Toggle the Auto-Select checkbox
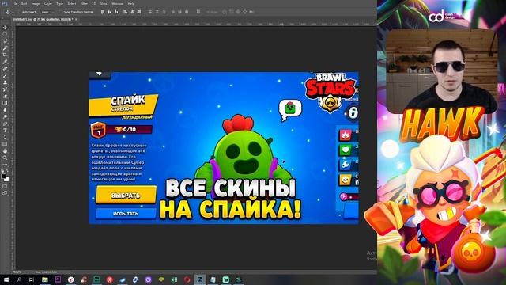This screenshot has width=506, height=285. (20, 12)
